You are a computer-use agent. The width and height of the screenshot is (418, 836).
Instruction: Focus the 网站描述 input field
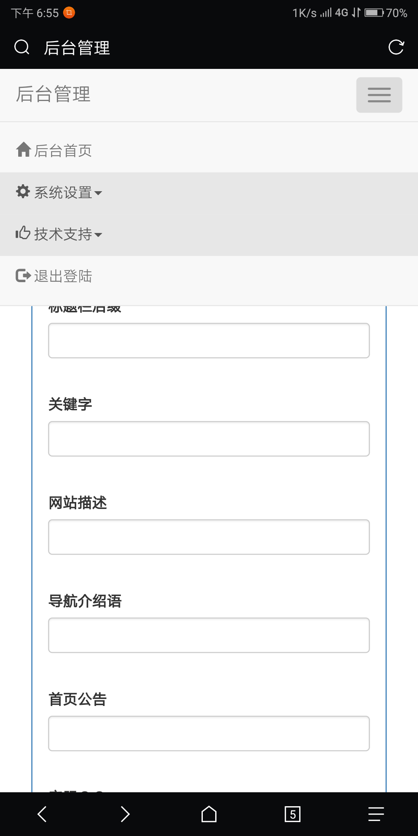[209, 537]
